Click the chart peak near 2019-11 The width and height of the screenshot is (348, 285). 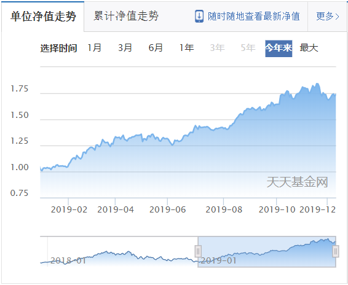[317, 84]
